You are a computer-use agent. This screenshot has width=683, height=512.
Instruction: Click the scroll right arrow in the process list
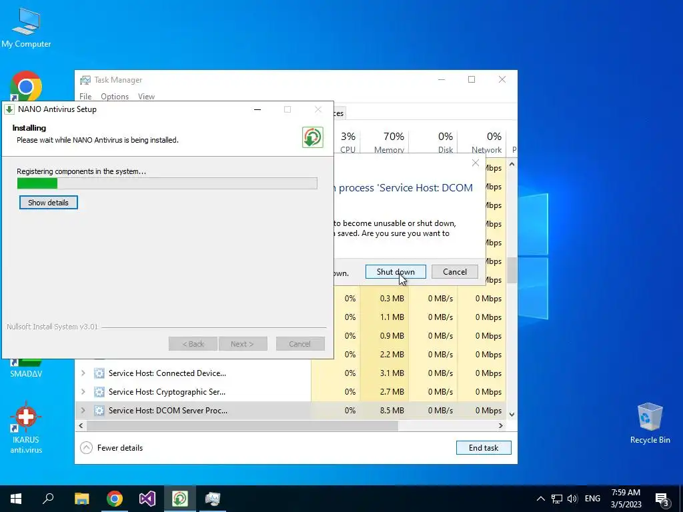click(501, 426)
